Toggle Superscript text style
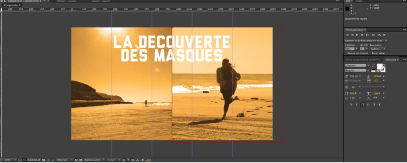This screenshot has height=163, width=407. 375,105
